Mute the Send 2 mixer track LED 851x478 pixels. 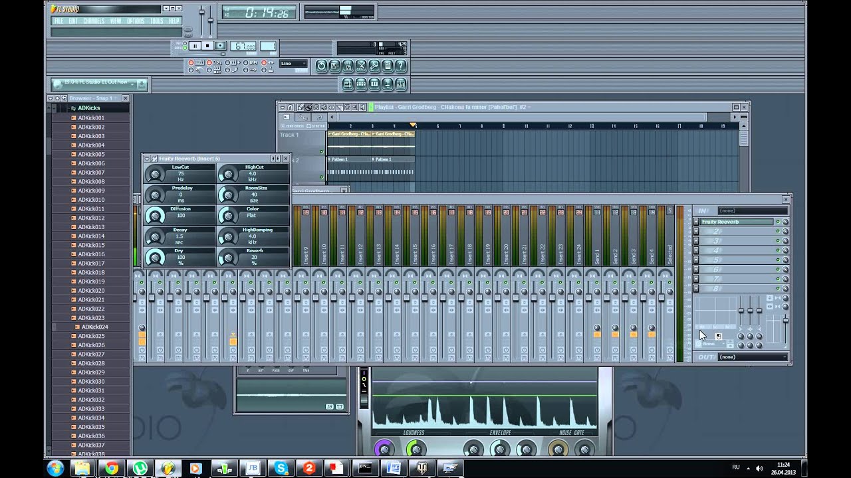point(615,282)
